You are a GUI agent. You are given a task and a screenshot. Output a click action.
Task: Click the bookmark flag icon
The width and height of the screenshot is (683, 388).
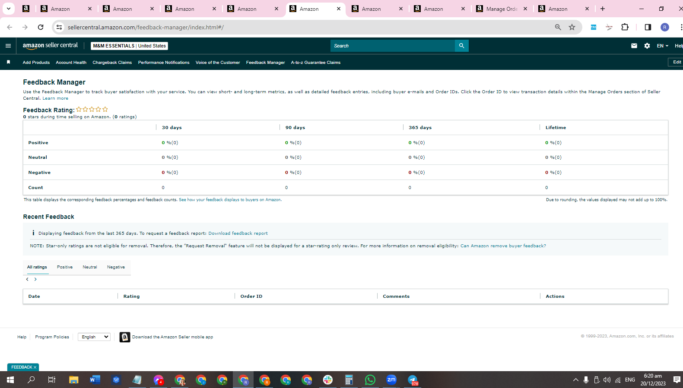tap(8, 62)
